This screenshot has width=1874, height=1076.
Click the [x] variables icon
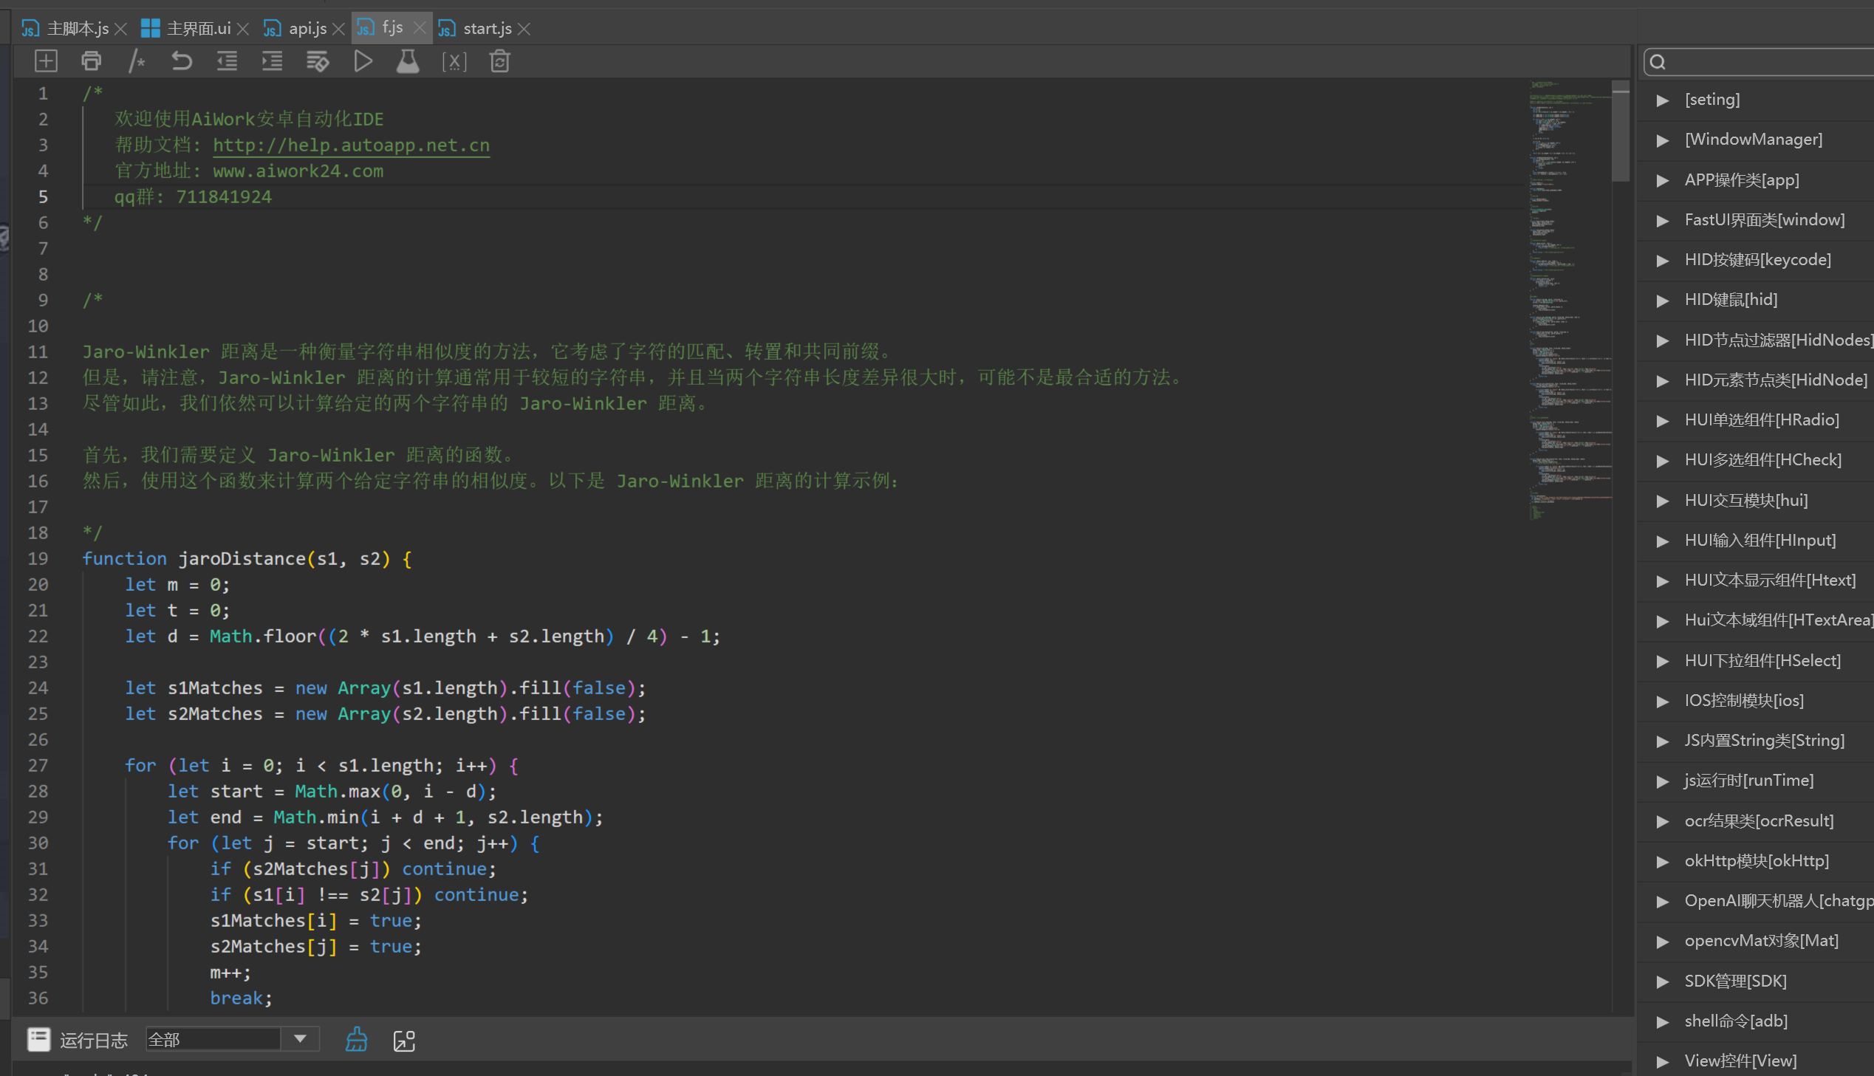tap(454, 62)
